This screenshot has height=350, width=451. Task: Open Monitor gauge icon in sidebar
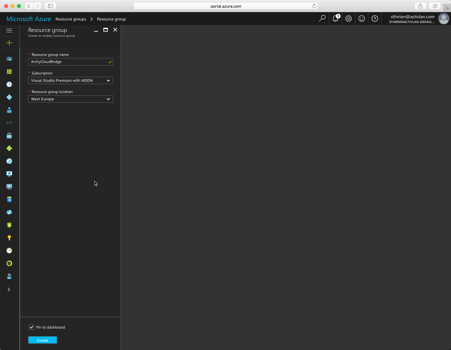(x=9, y=251)
